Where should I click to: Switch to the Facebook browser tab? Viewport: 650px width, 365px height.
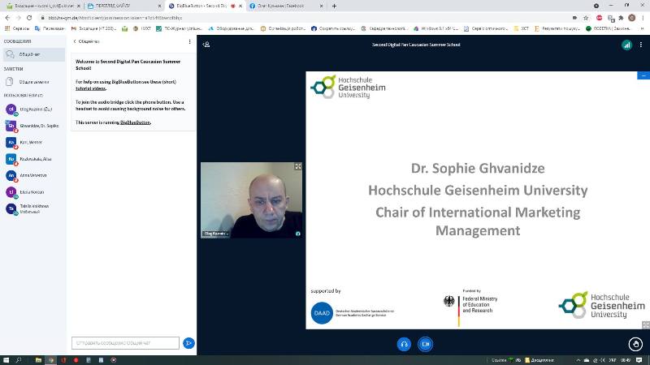click(x=286, y=6)
